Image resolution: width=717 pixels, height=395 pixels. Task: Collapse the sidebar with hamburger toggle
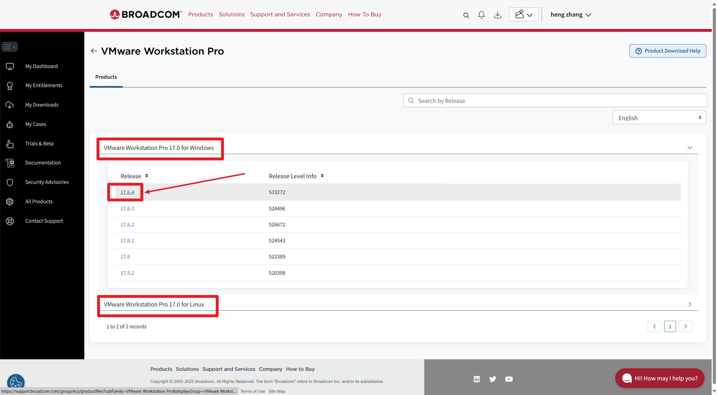coord(10,47)
